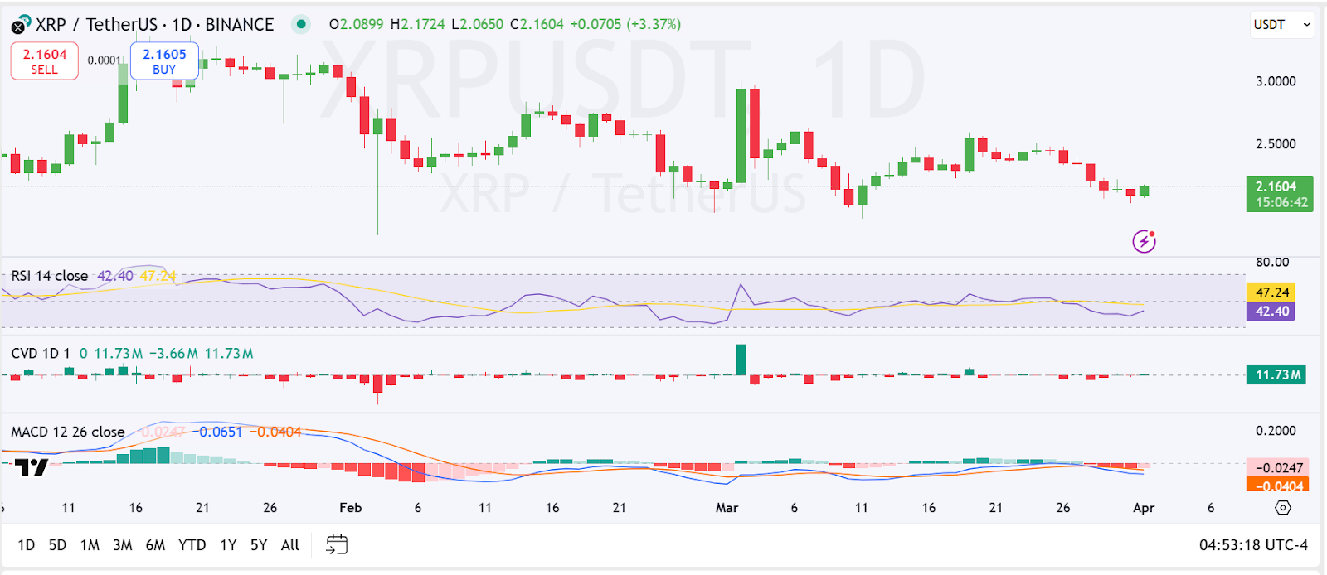This screenshot has width=1327, height=575.
Task: Click the 0.2000 MACD axis label
Action: coord(1276,431)
